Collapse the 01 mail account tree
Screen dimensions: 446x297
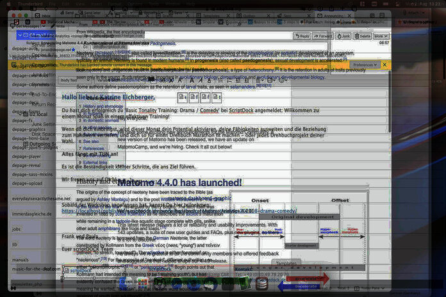click(x=20, y=35)
